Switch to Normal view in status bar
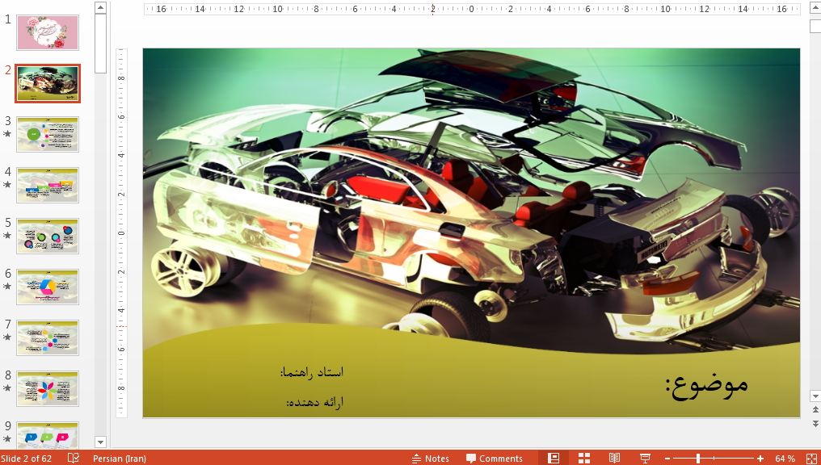Screen dimensions: 821x465 click(x=554, y=458)
